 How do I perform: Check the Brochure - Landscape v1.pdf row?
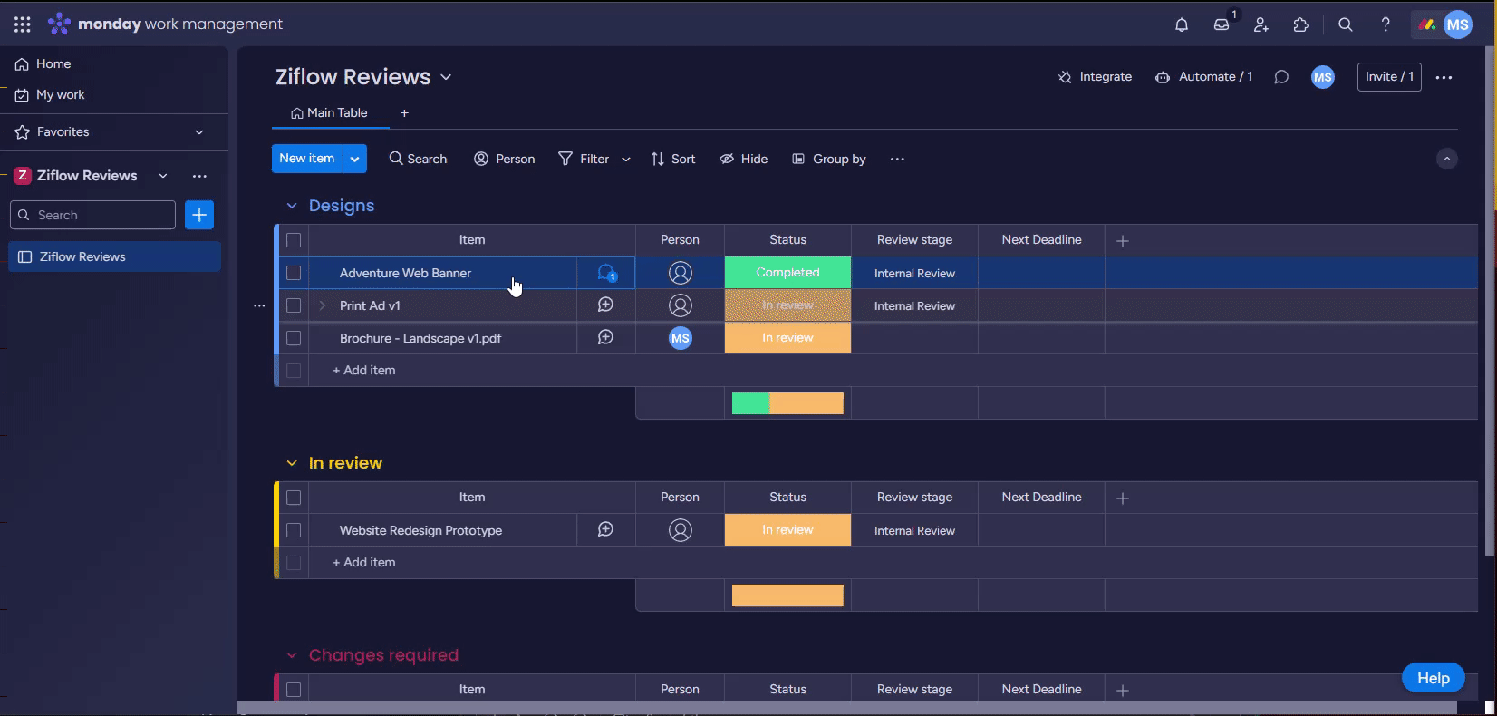point(294,338)
